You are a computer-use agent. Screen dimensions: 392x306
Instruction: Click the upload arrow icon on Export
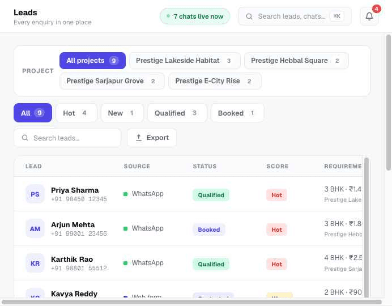point(138,138)
